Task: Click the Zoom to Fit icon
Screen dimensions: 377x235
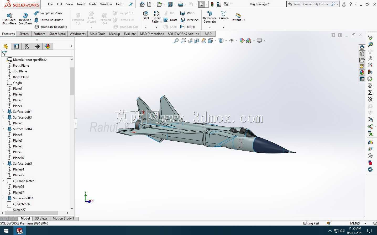Action: [176, 41]
